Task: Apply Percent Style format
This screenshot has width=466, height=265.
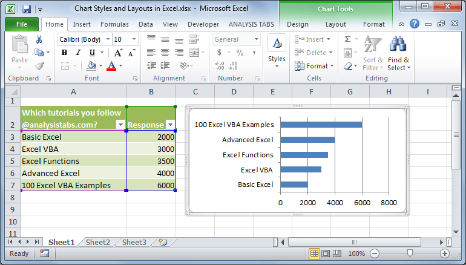Action: pos(240,53)
